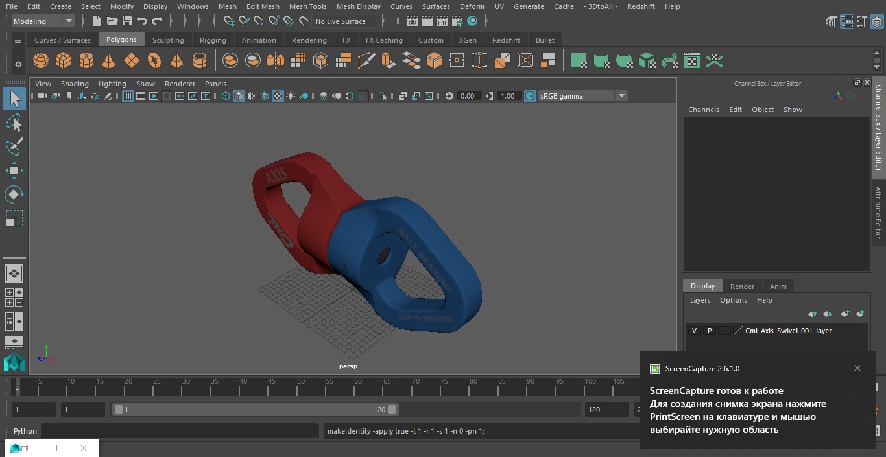The image size is (886, 457).
Task: Toggle the viewport grid display button
Action: pos(128,96)
